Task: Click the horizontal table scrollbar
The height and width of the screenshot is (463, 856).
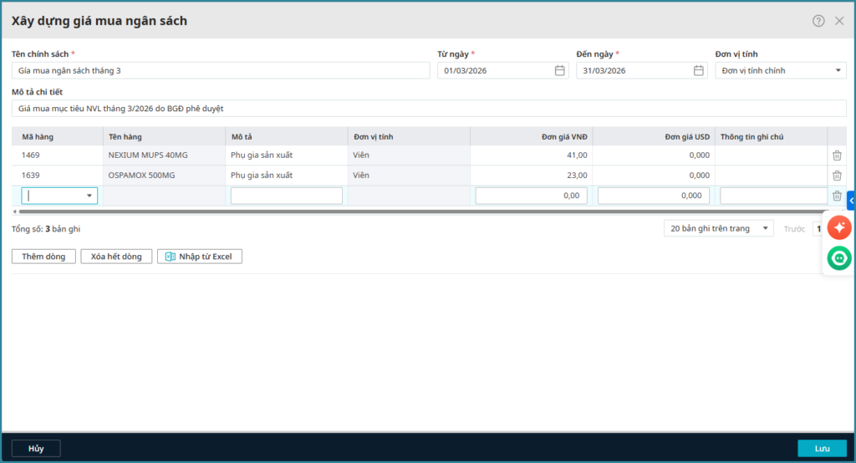Action: tap(418, 211)
